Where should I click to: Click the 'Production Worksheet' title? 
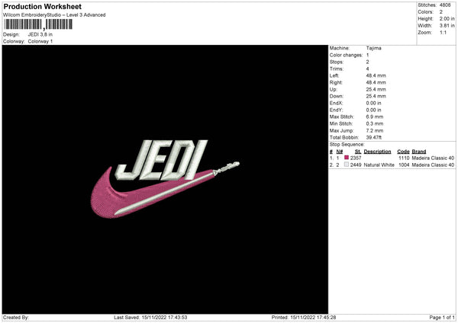click(x=42, y=6)
